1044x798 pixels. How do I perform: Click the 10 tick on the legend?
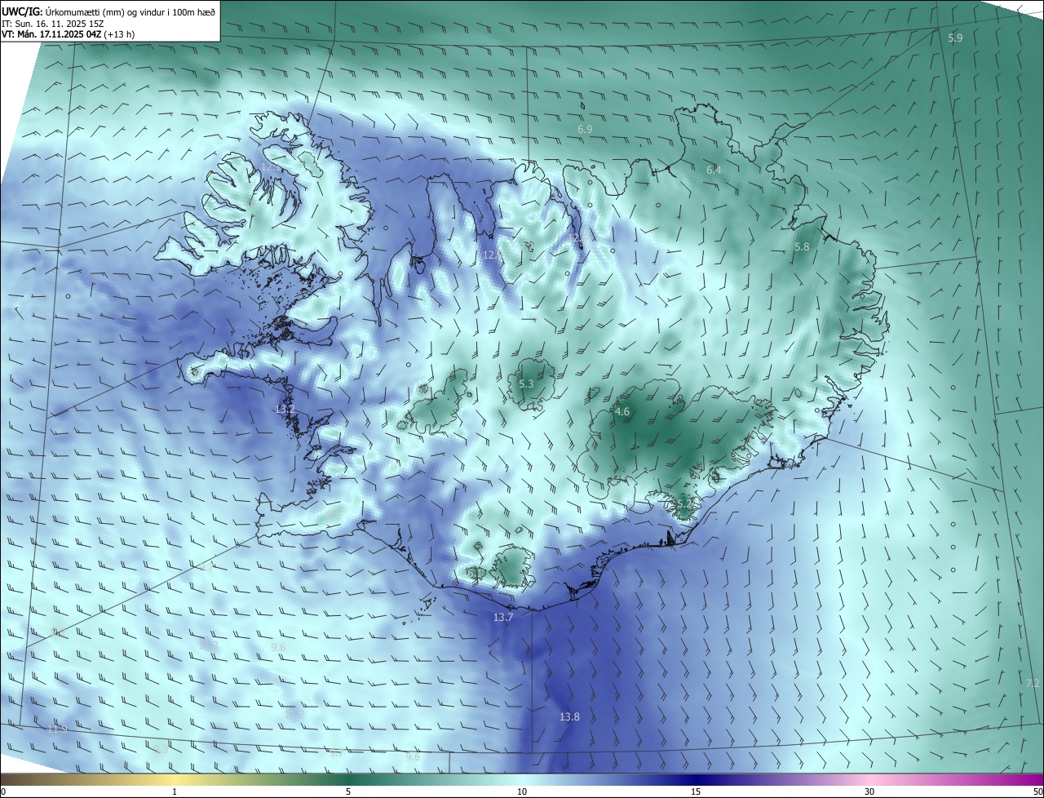click(522, 791)
